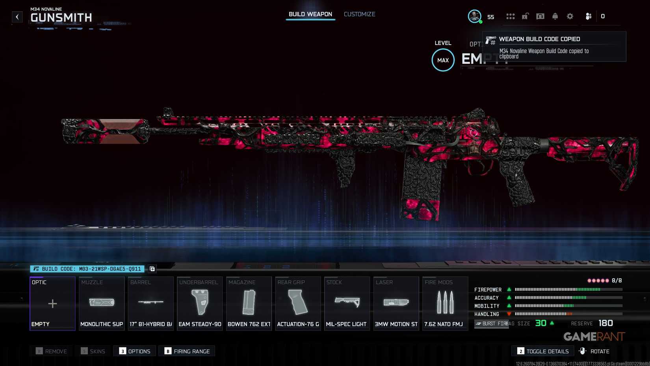
Task: Select the Magazine slot Bowen 762
Action: tap(249, 303)
